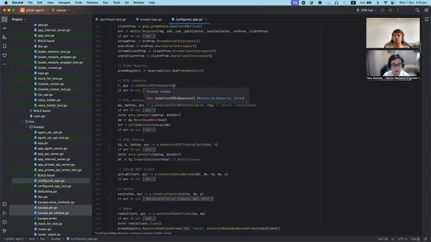Select configured_app.go in project tree

coord(51,181)
